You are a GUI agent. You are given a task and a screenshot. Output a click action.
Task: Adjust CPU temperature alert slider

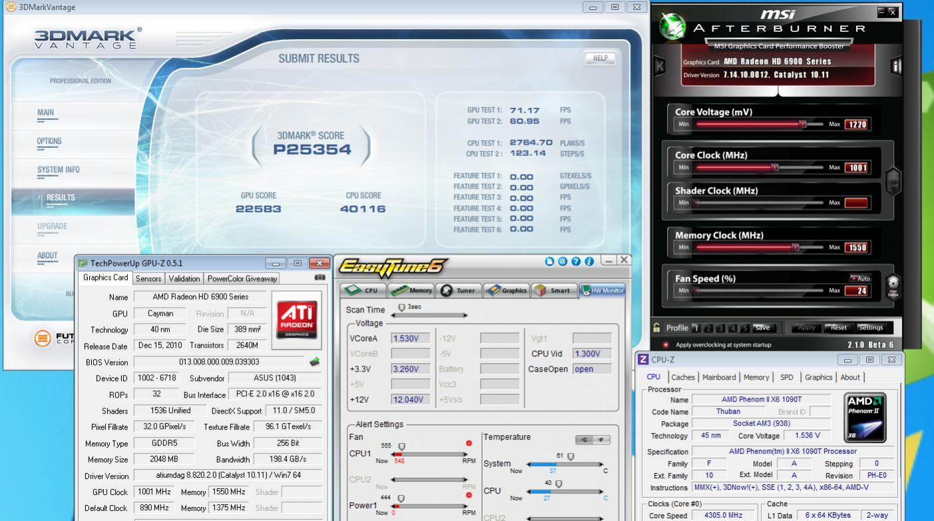(x=558, y=484)
